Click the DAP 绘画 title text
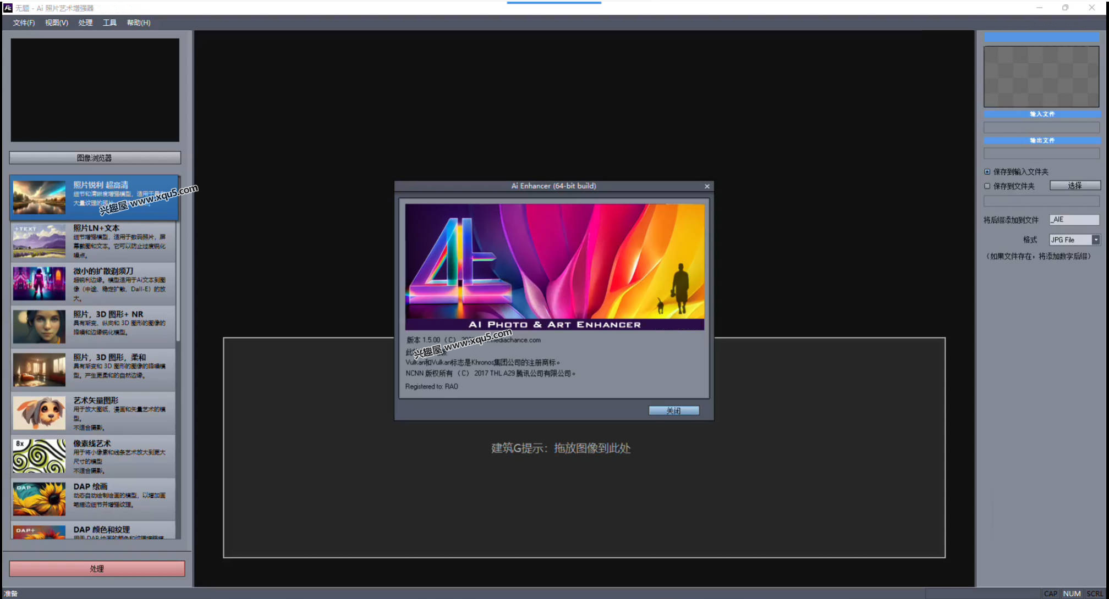1109x599 pixels. pos(90,486)
